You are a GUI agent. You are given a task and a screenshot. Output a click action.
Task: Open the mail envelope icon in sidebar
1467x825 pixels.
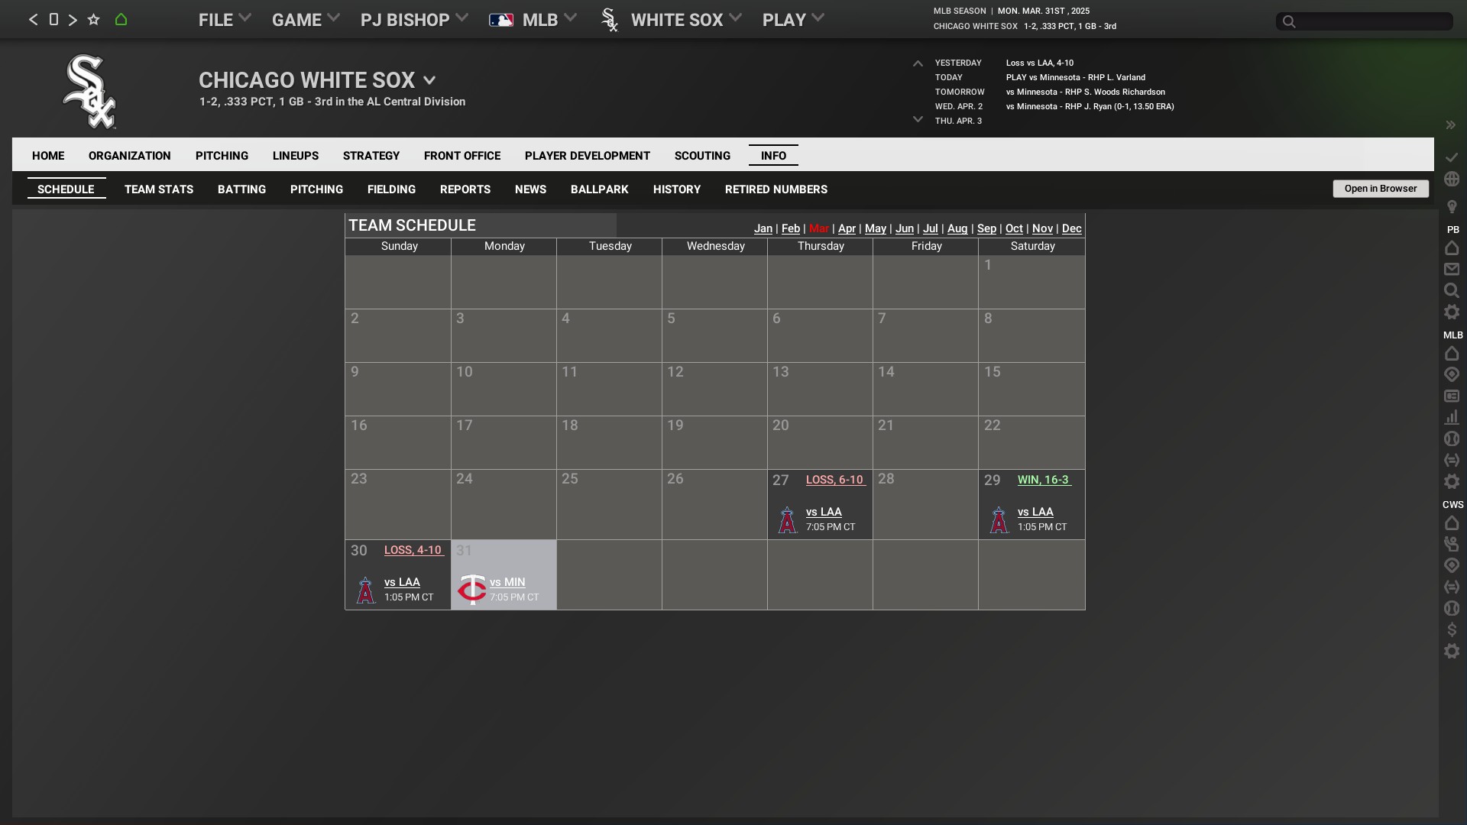tap(1452, 270)
